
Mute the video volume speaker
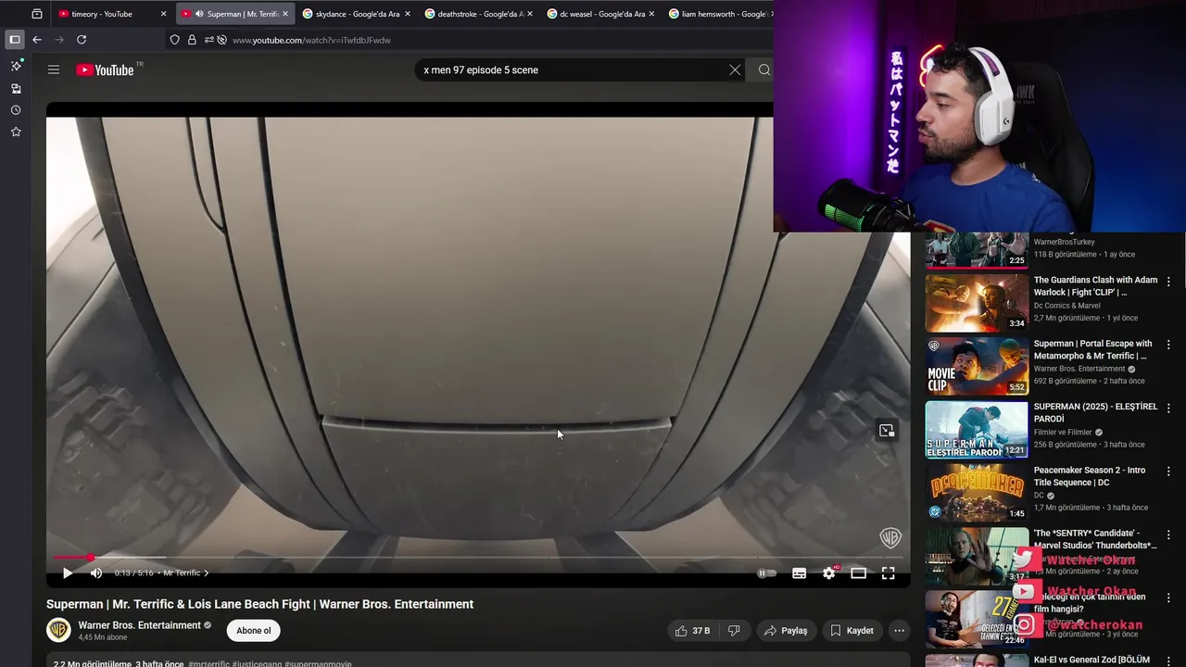(96, 573)
